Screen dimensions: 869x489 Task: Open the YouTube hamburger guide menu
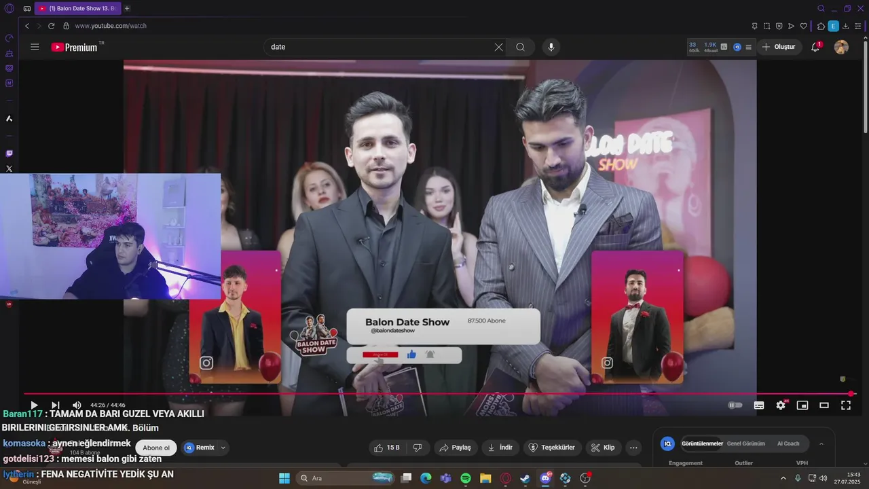click(35, 47)
